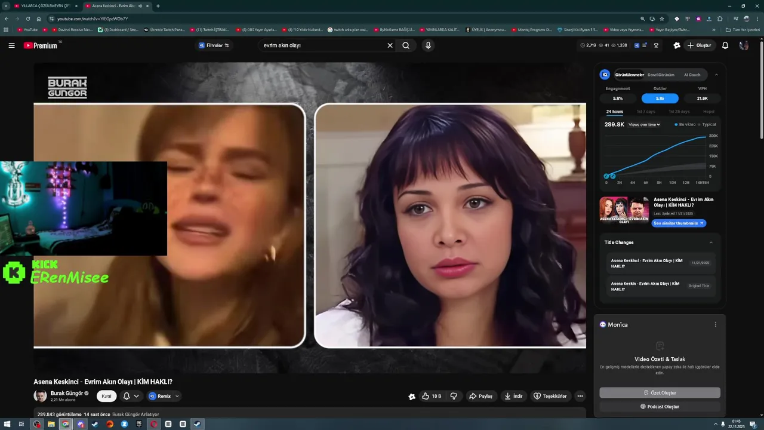
Task: Click the video player area
Action: coord(310,218)
